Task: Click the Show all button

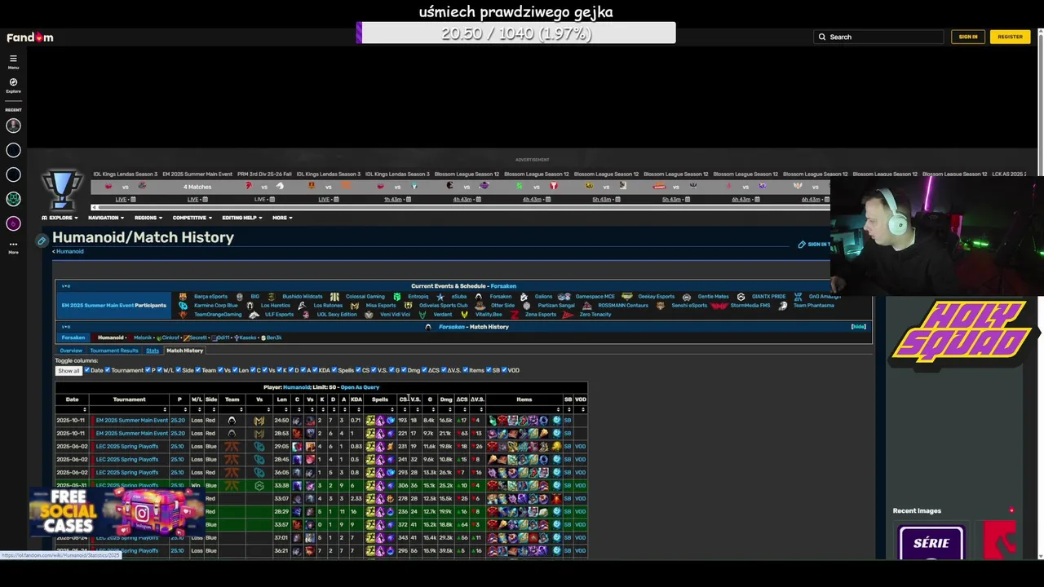Action: click(x=69, y=371)
